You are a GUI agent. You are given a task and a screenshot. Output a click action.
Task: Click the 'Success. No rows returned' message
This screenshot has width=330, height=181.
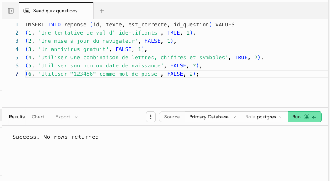(x=55, y=137)
